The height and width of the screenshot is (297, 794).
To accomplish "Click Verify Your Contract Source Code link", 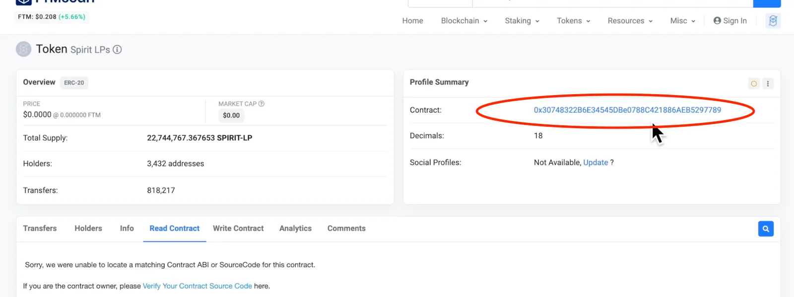I will [197, 286].
